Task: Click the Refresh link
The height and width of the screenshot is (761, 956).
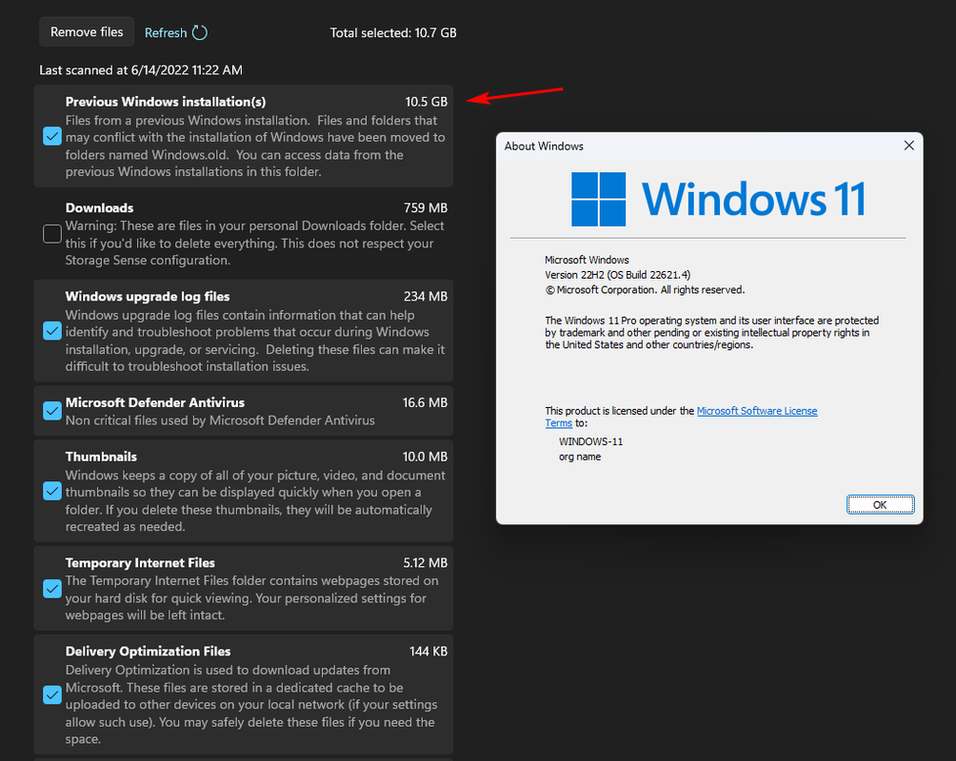Action: (166, 33)
